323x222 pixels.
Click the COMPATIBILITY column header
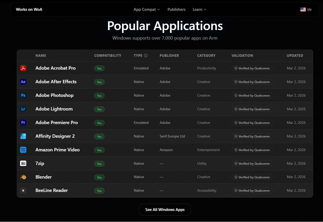pos(108,55)
